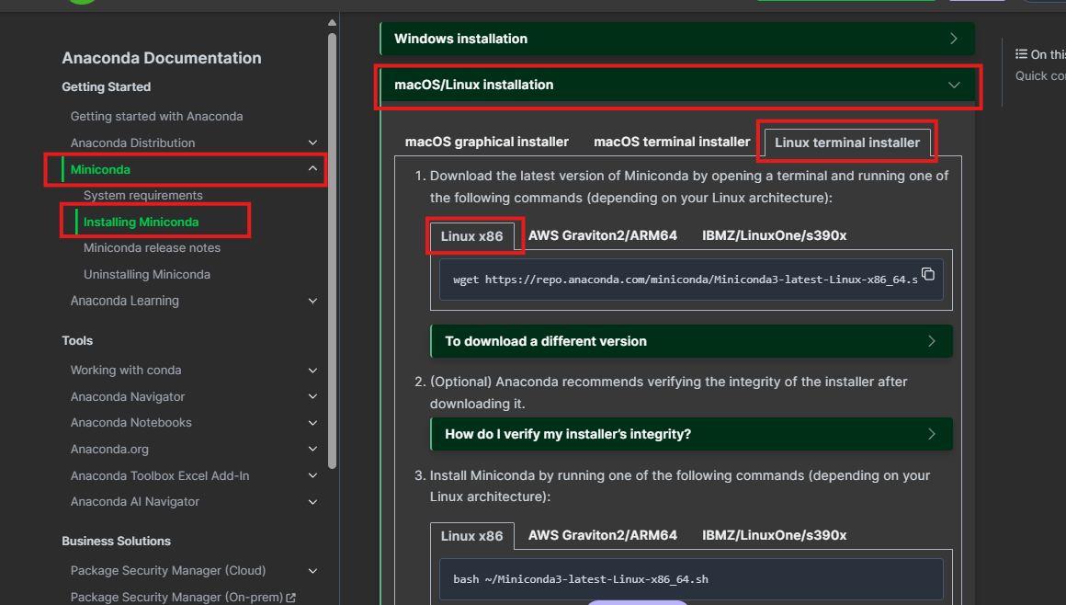
Task: Switch to macOS terminal installer tab
Action: 672,142
